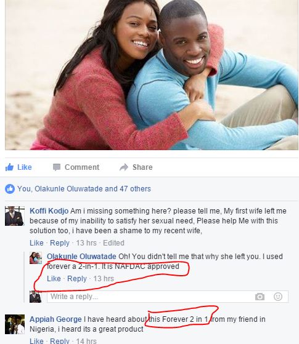
Task: Open Olakunle Oluwatade's name in the reply
Action: tap(81, 257)
